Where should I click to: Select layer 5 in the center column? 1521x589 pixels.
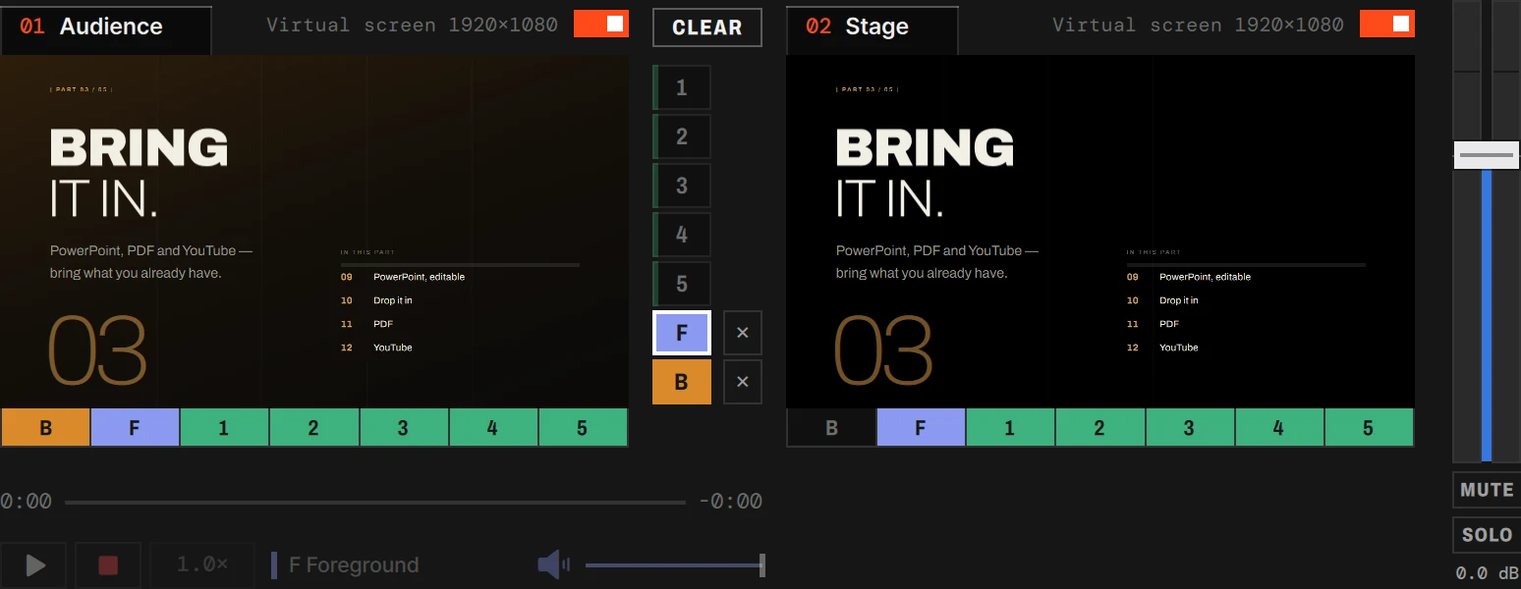[682, 284]
